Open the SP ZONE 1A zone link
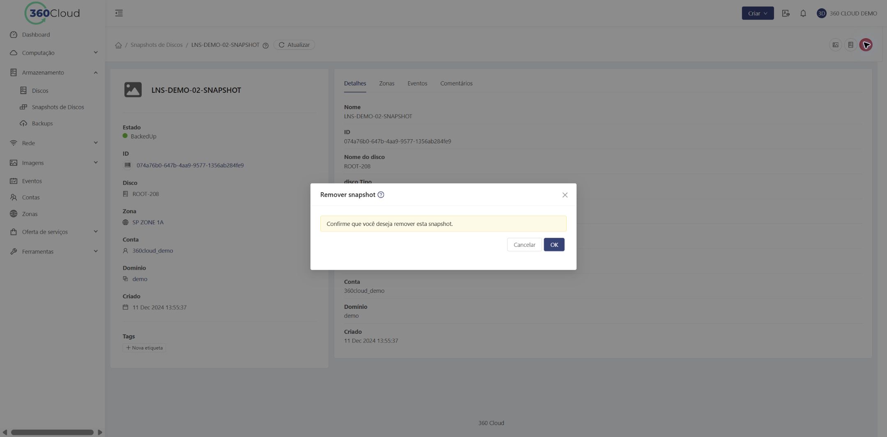The image size is (887, 437). [148, 222]
